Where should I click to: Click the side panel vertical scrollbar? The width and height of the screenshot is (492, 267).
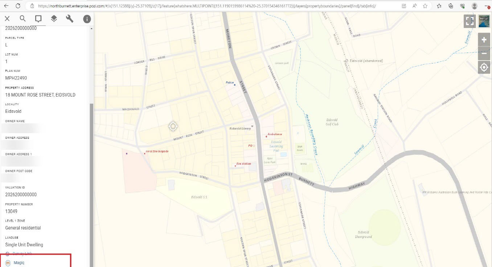pyautogui.click(x=91, y=181)
